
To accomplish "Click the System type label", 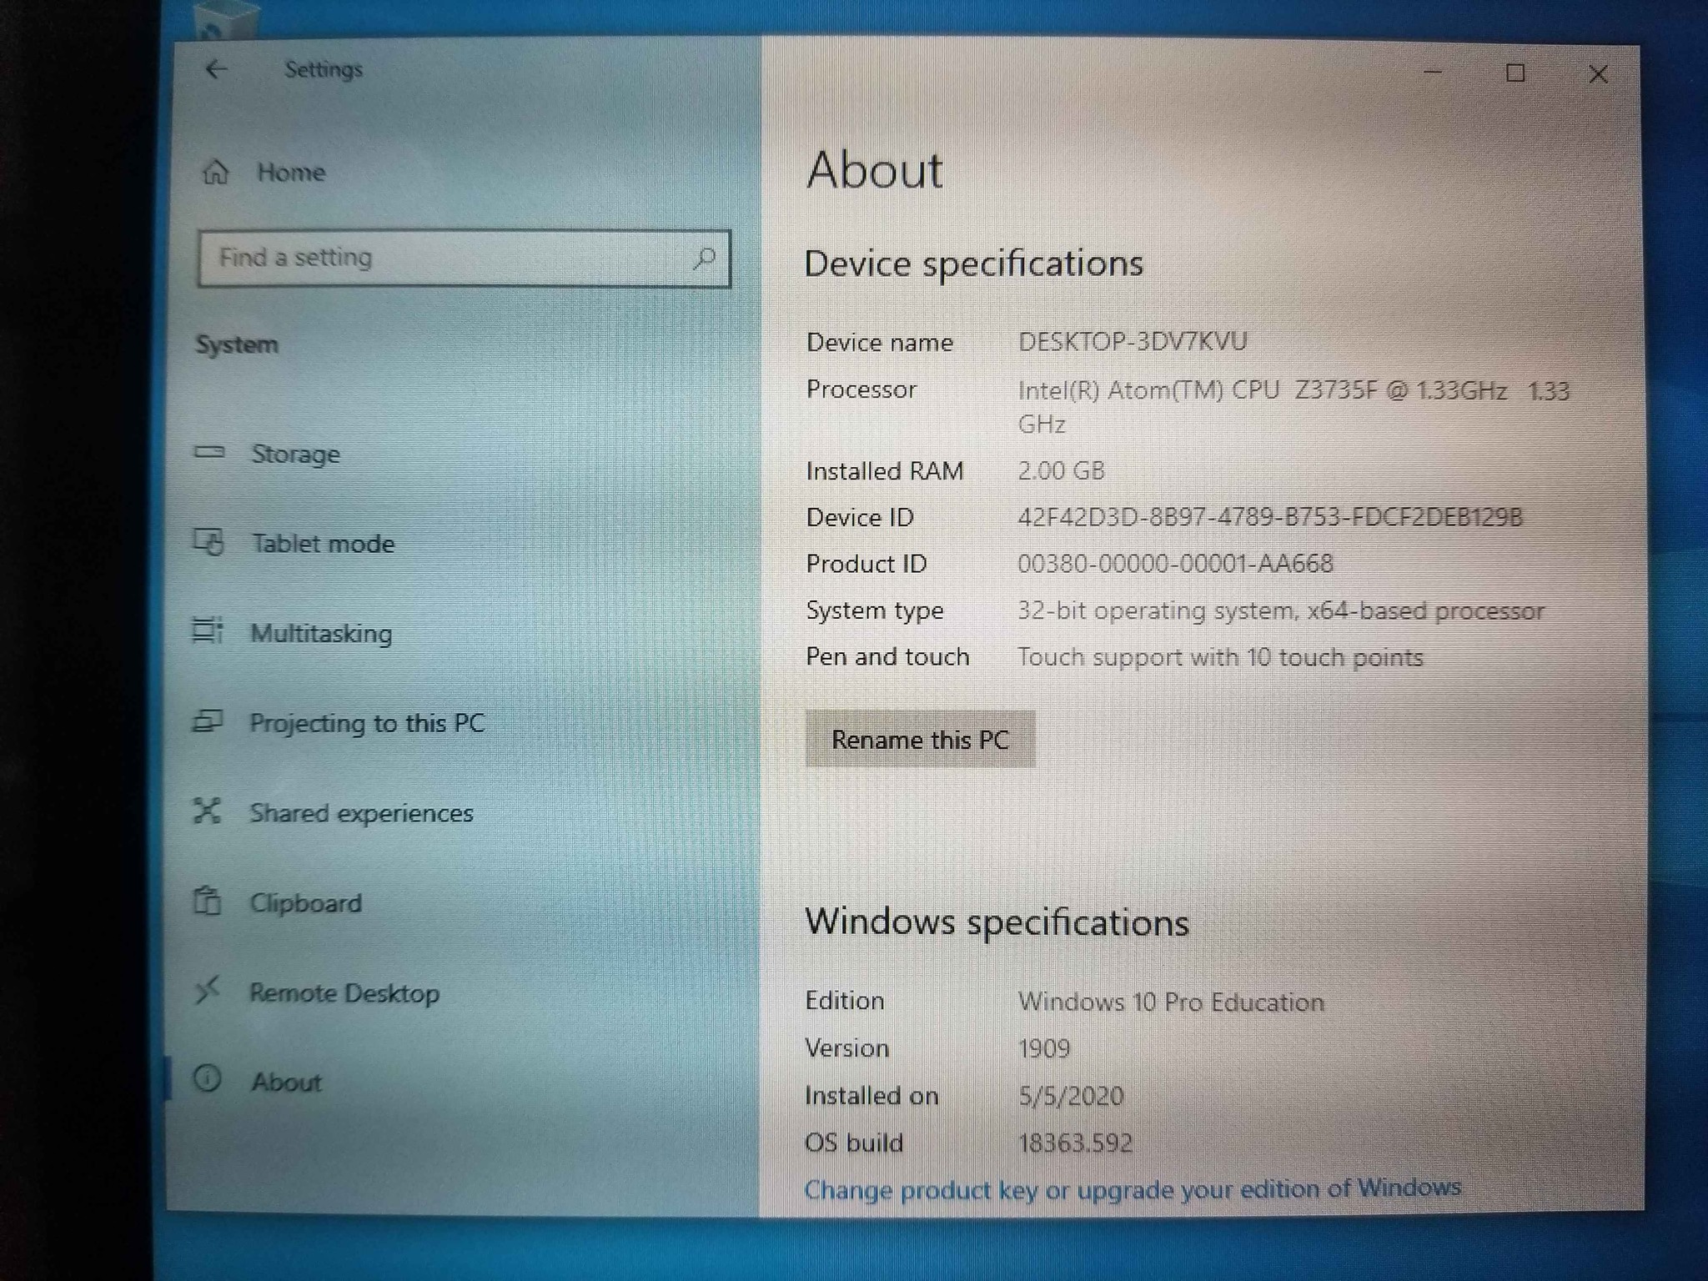I will point(874,611).
